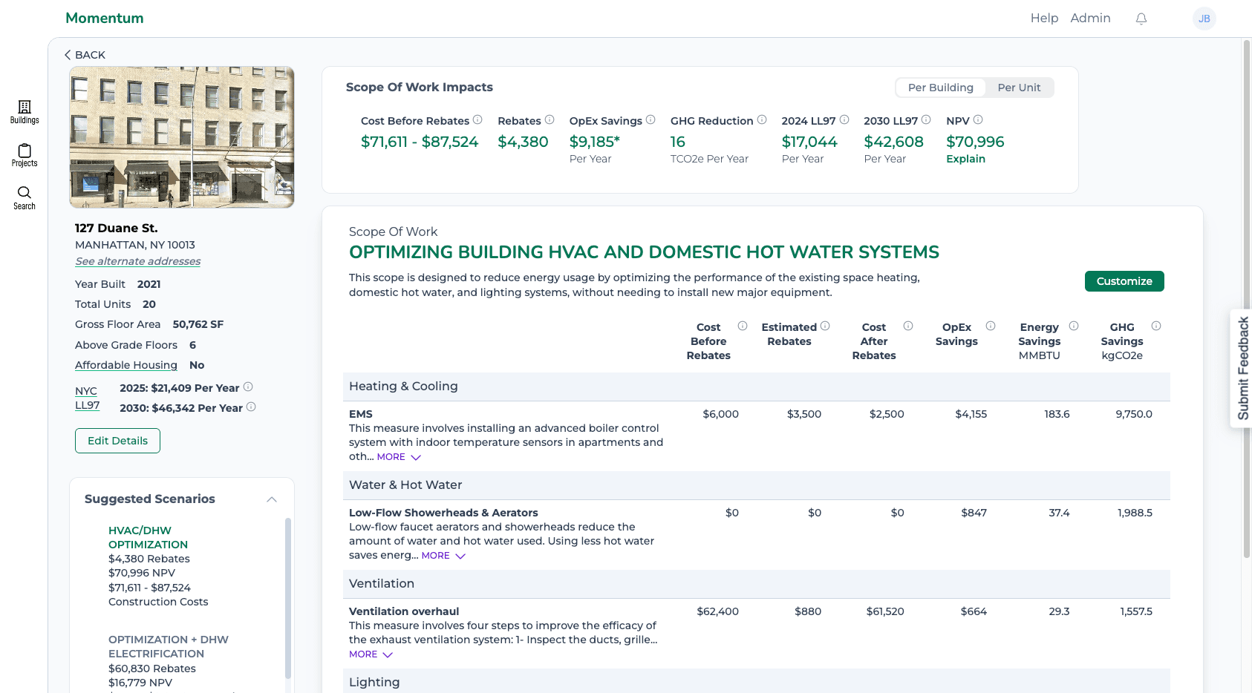Click the $4,155 EMS OpEx savings cell
1252x693 pixels.
point(971,414)
